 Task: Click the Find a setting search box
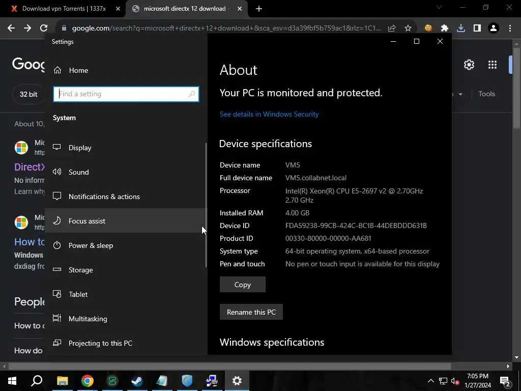pos(126,94)
